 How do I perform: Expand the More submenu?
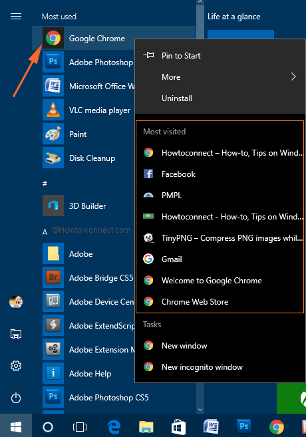[220, 77]
